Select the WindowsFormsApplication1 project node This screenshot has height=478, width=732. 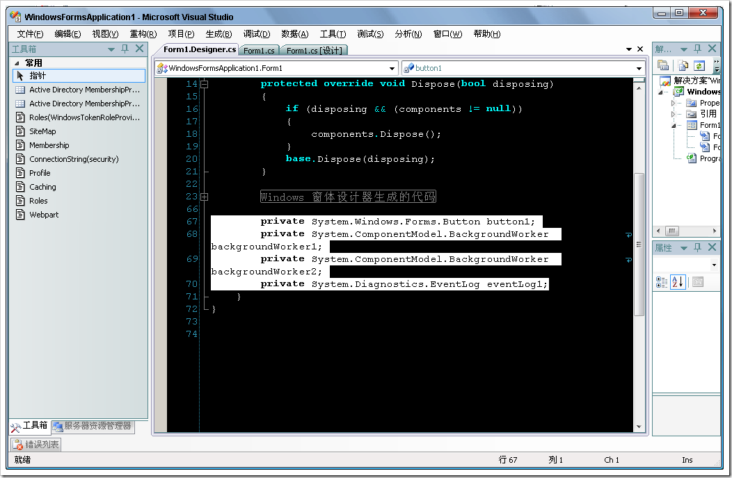tap(697, 92)
